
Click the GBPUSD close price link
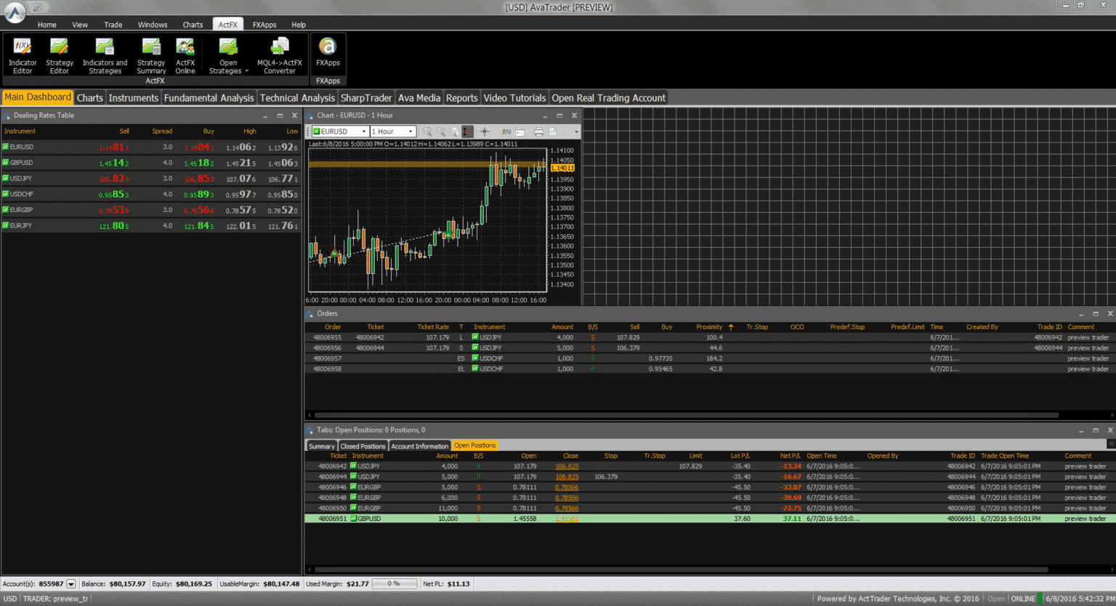coord(567,518)
